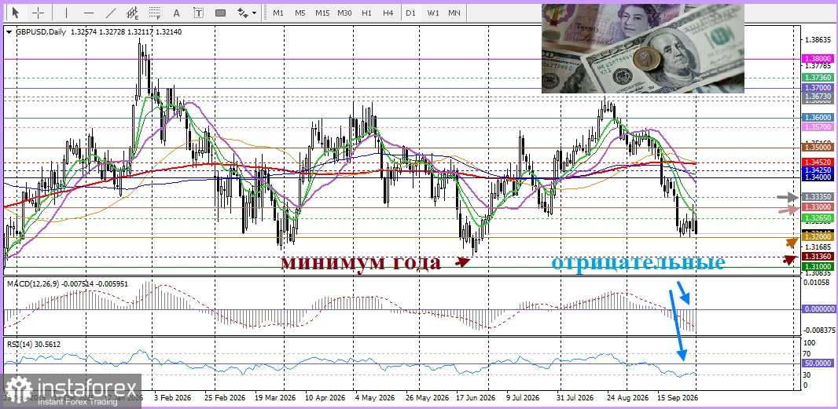This screenshot has width=838, height=409.
Task: Select the 1.35000 brown price label
Action: coord(818,147)
